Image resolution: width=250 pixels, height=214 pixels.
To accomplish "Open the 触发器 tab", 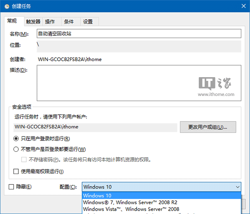I will (33, 22).
